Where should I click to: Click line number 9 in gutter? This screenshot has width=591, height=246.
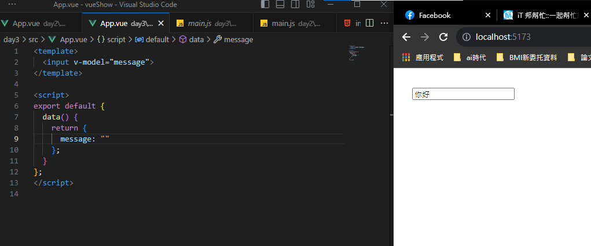click(x=16, y=139)
